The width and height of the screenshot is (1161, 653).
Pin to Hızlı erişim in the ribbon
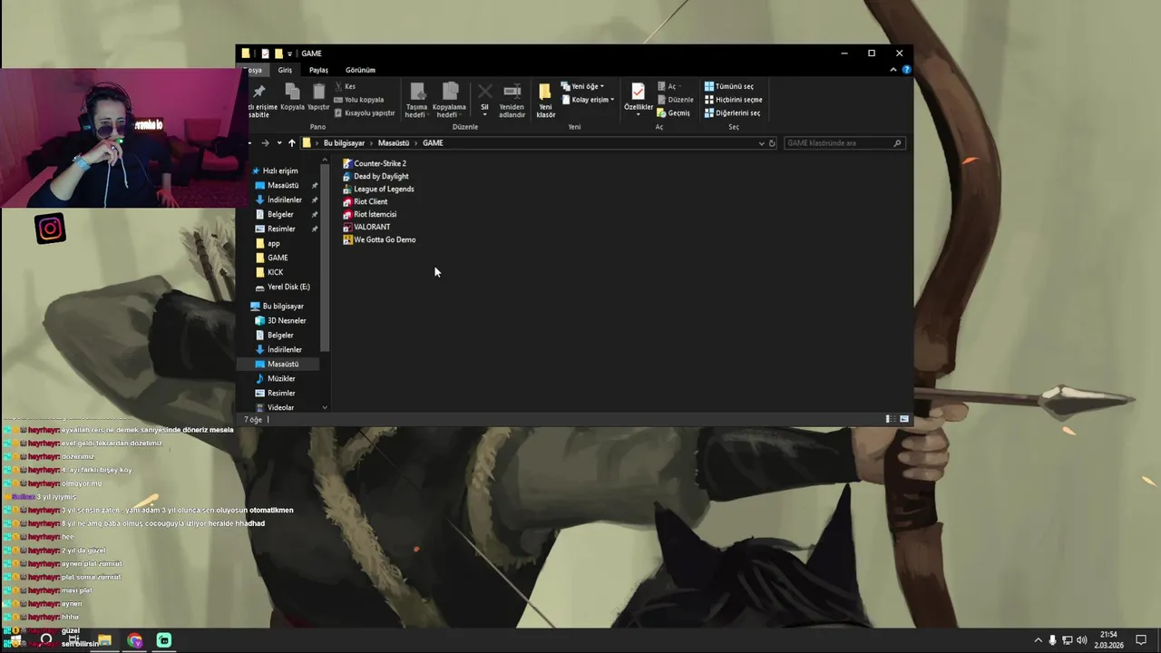[259, 100]
